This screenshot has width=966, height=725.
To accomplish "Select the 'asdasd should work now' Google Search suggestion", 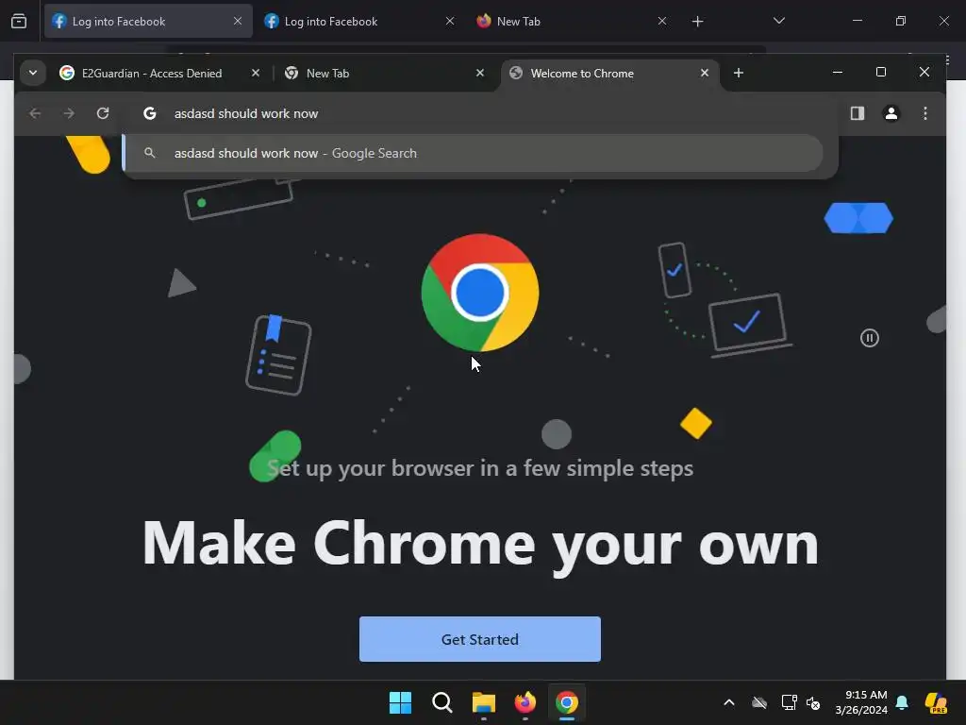I will click(x=473, y=154).
